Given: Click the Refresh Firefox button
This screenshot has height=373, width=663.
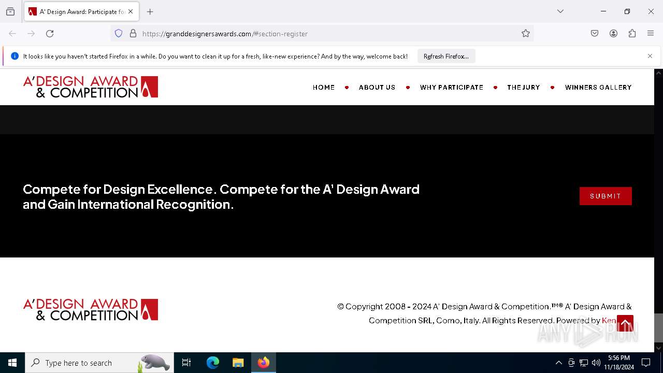Looking at the screenshot, I should (446, 56).
